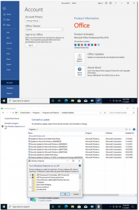Enable Guarded Host checkbox
The image size is (139, 210).
33,189
